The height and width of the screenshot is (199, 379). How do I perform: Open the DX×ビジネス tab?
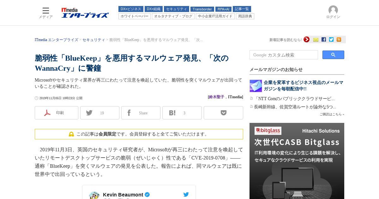131,9
